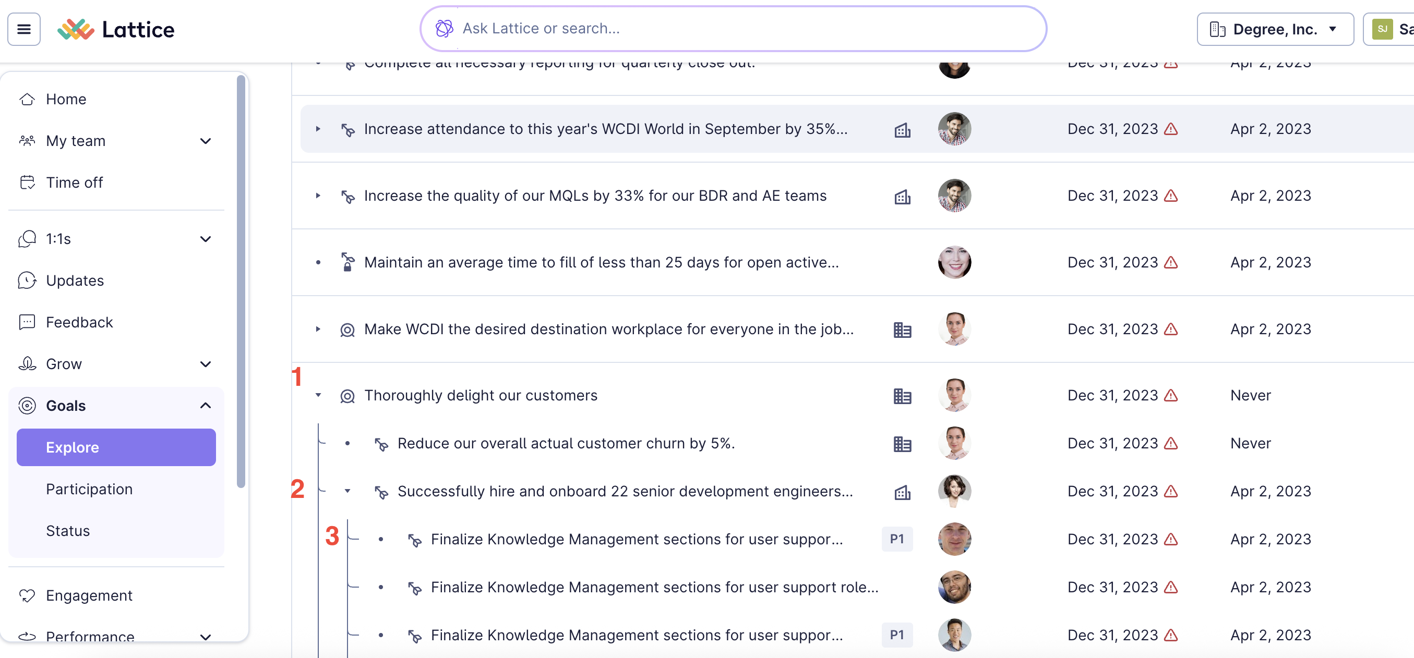Select Status under Goals
Viewport: 1414px width, 658px height.
68,531
